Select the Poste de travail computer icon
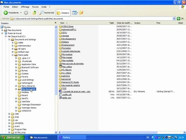 tap(6, 33)
